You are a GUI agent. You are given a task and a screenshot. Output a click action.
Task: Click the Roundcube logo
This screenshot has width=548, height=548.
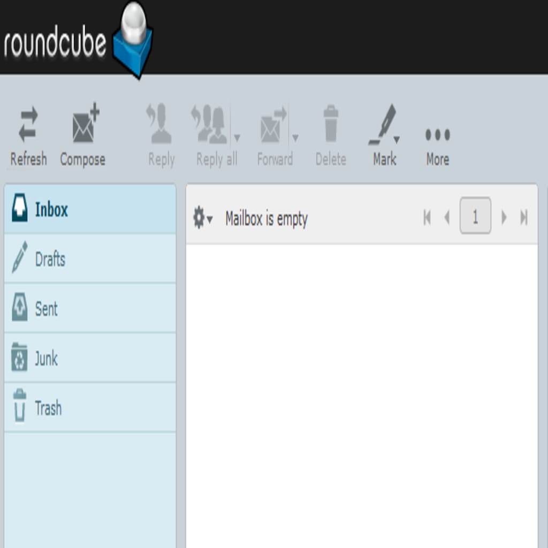coord(78,40)
